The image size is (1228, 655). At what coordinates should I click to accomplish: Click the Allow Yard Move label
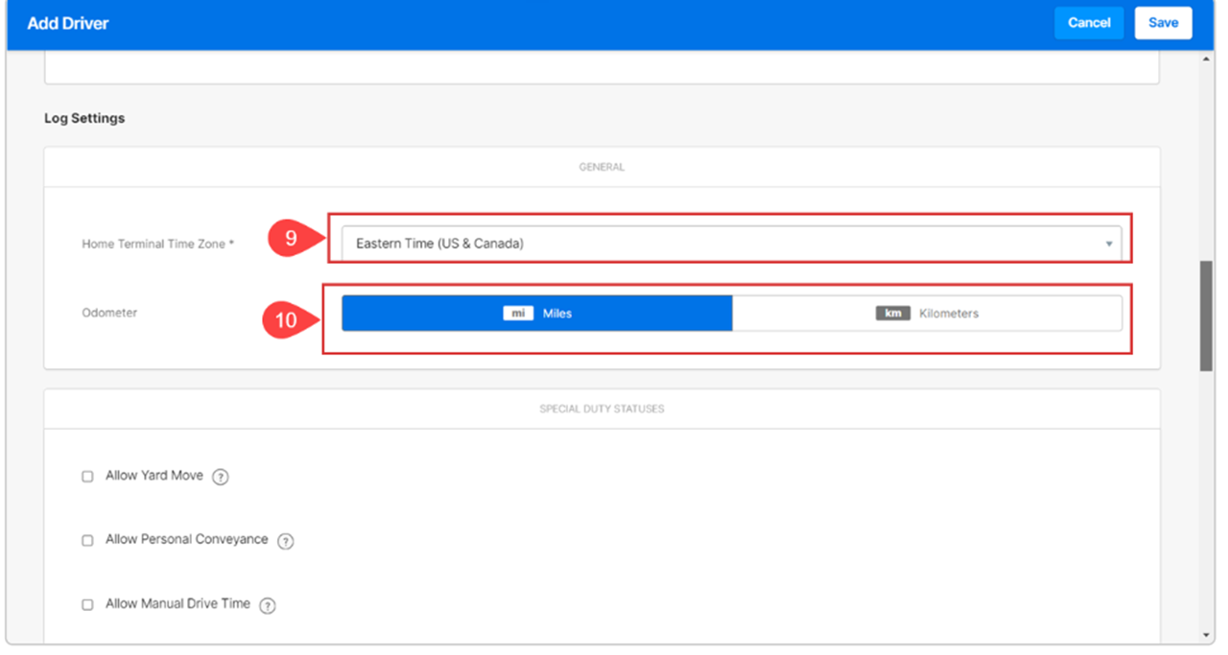point(154,476)
